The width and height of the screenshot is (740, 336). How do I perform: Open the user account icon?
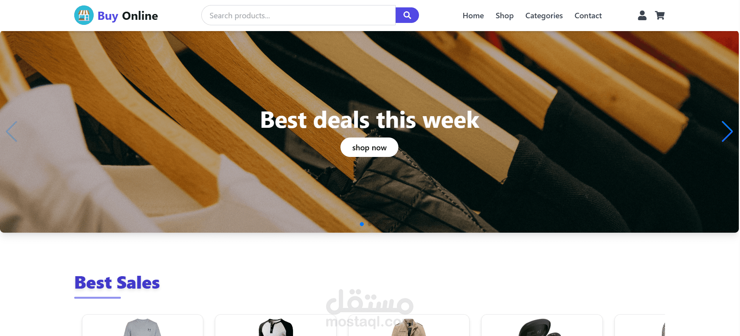point(642,15)
